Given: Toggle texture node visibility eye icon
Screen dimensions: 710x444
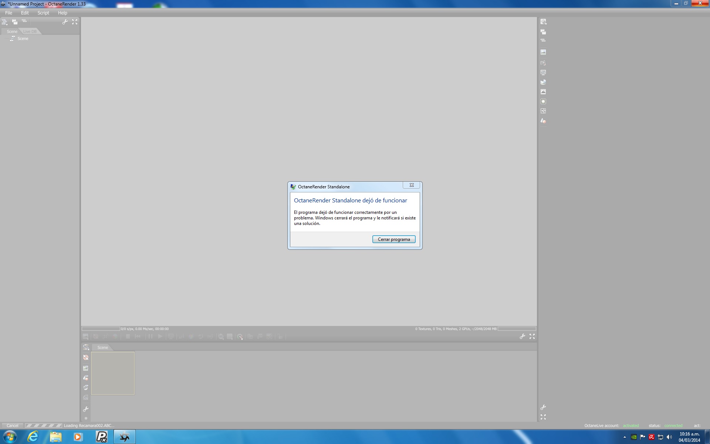Looking at the screenshot, I should coord(86,397).
